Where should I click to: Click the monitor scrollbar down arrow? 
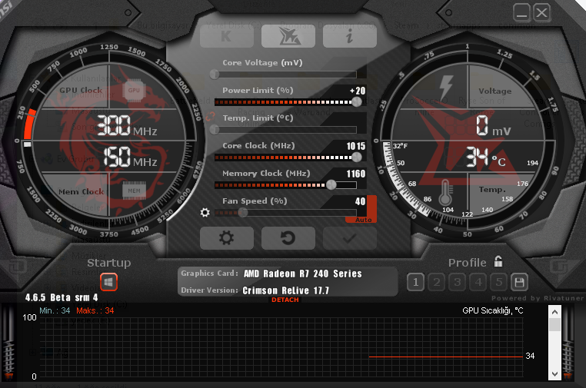point(554,374)
